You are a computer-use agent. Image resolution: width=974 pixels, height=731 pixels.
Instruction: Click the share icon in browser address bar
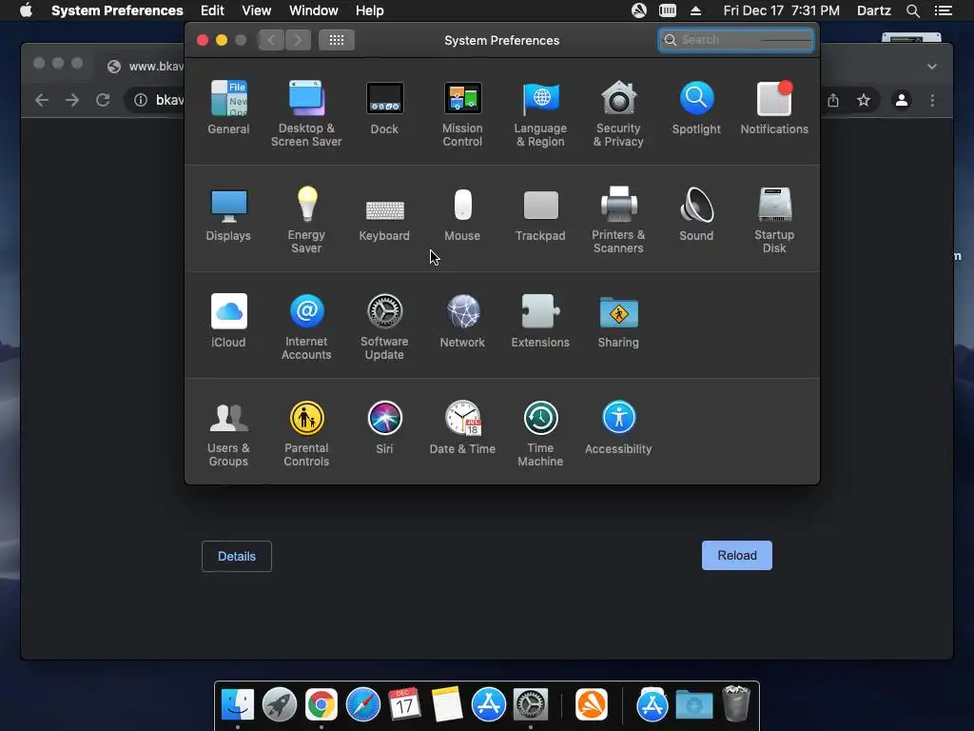[833, 100]
